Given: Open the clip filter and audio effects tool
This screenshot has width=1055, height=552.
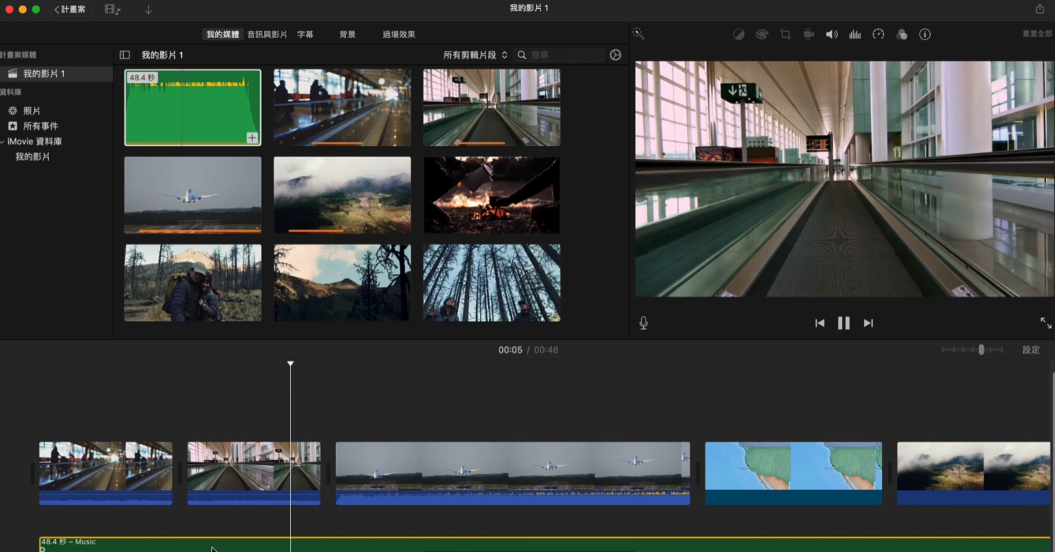Looking at the screenshot, I should tap(902, 34).
